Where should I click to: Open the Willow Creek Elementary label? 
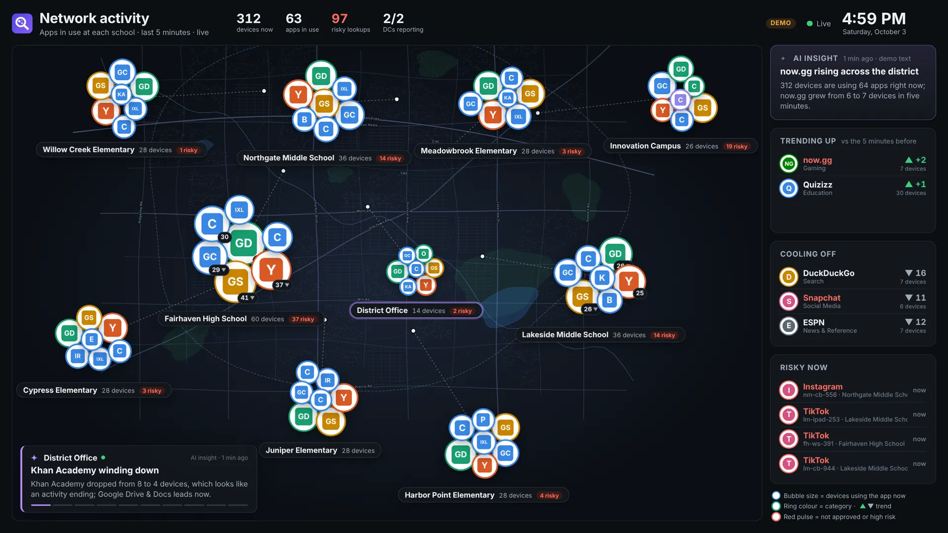[121, 150]
